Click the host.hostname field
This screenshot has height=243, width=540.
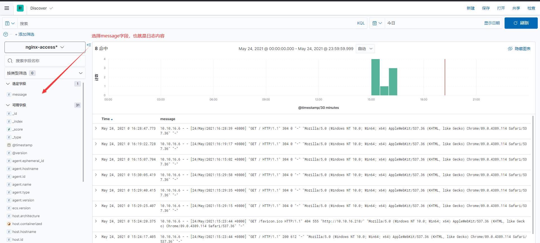pos(24,232)
